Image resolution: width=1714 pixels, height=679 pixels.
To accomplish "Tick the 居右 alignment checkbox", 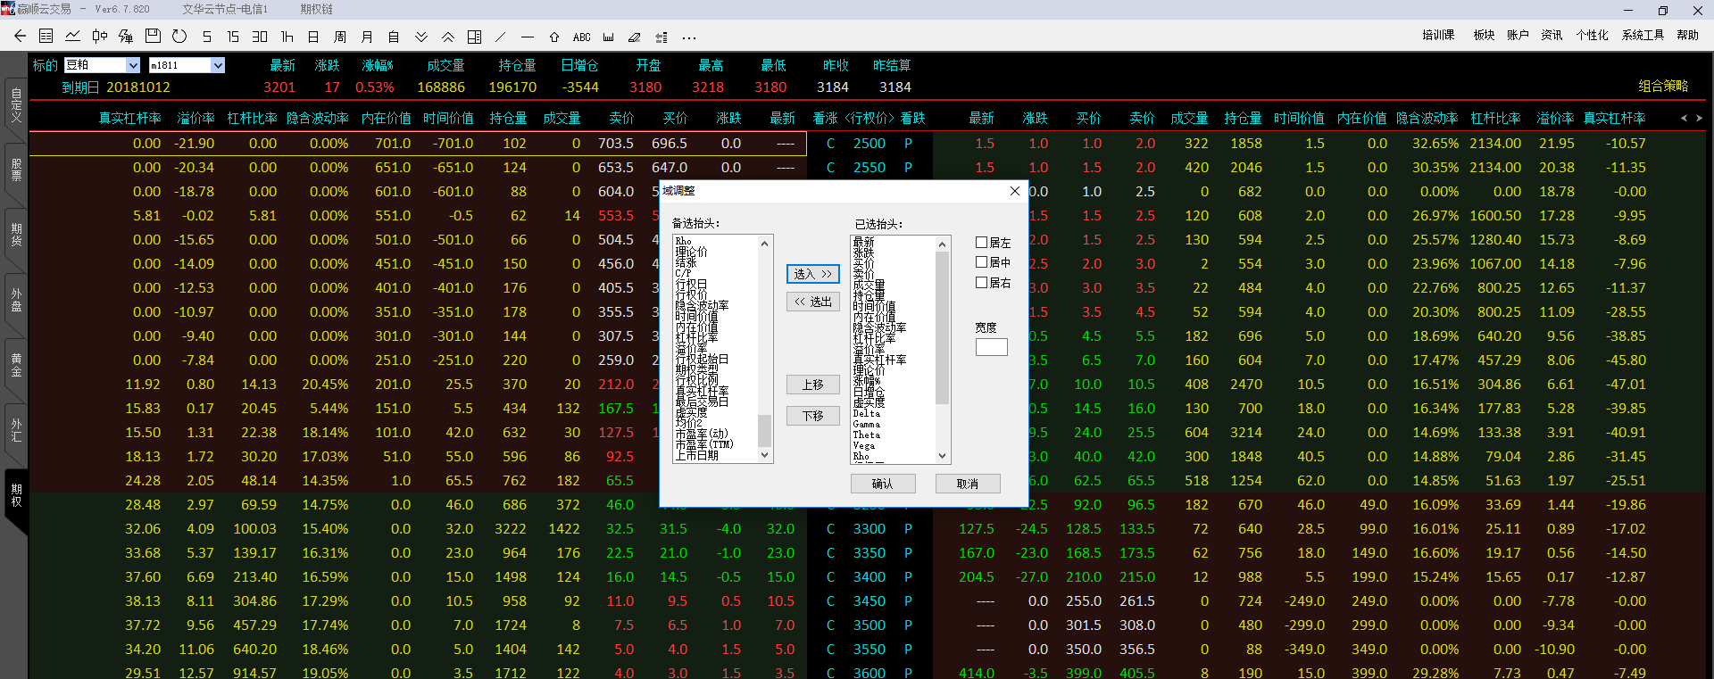I will [981, 283].
